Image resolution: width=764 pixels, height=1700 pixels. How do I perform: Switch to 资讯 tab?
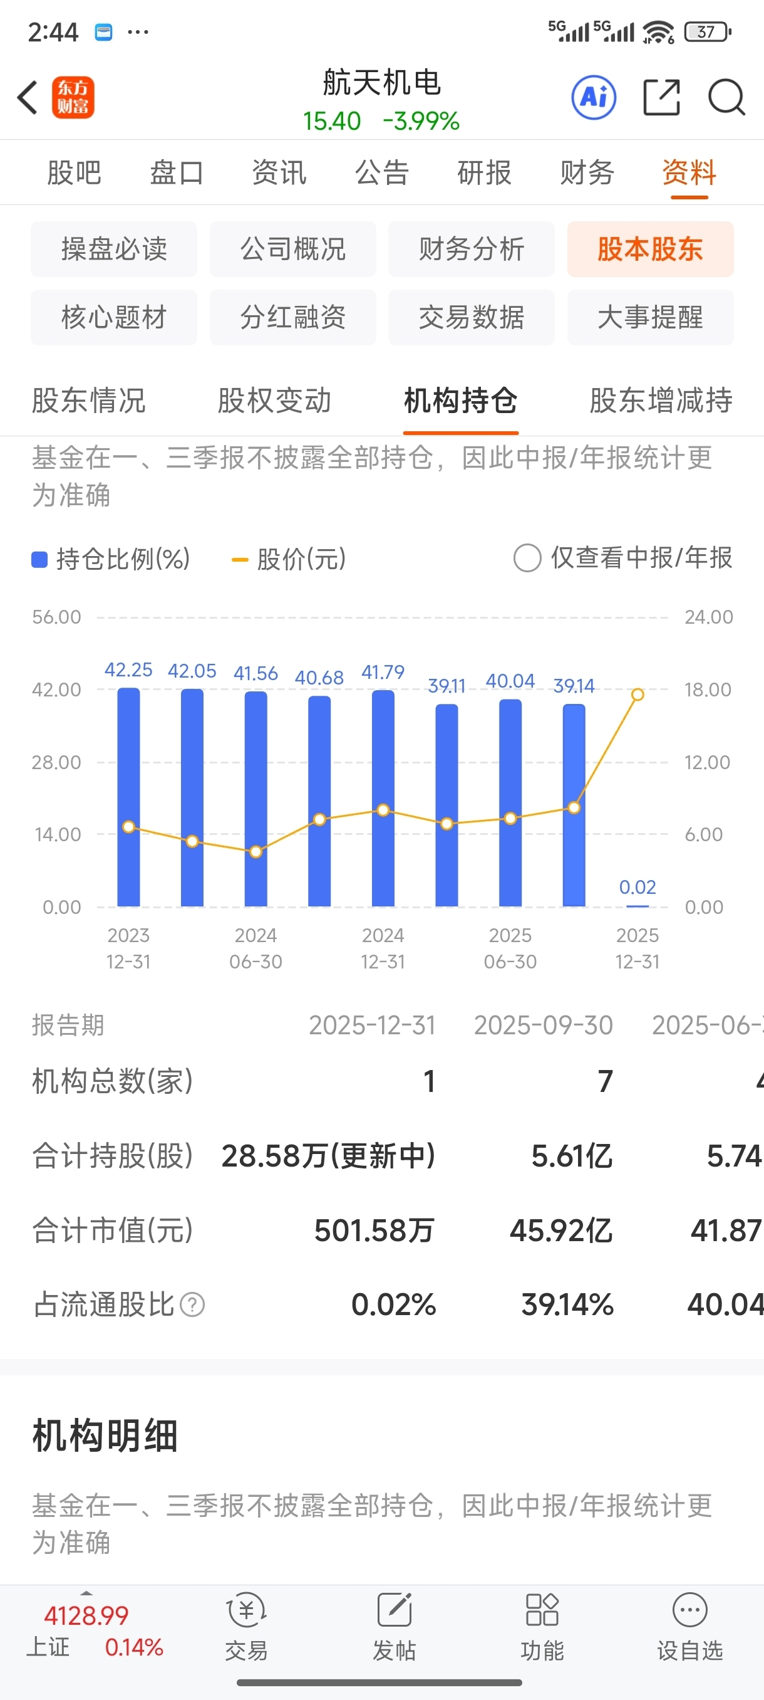coord(279,173)
